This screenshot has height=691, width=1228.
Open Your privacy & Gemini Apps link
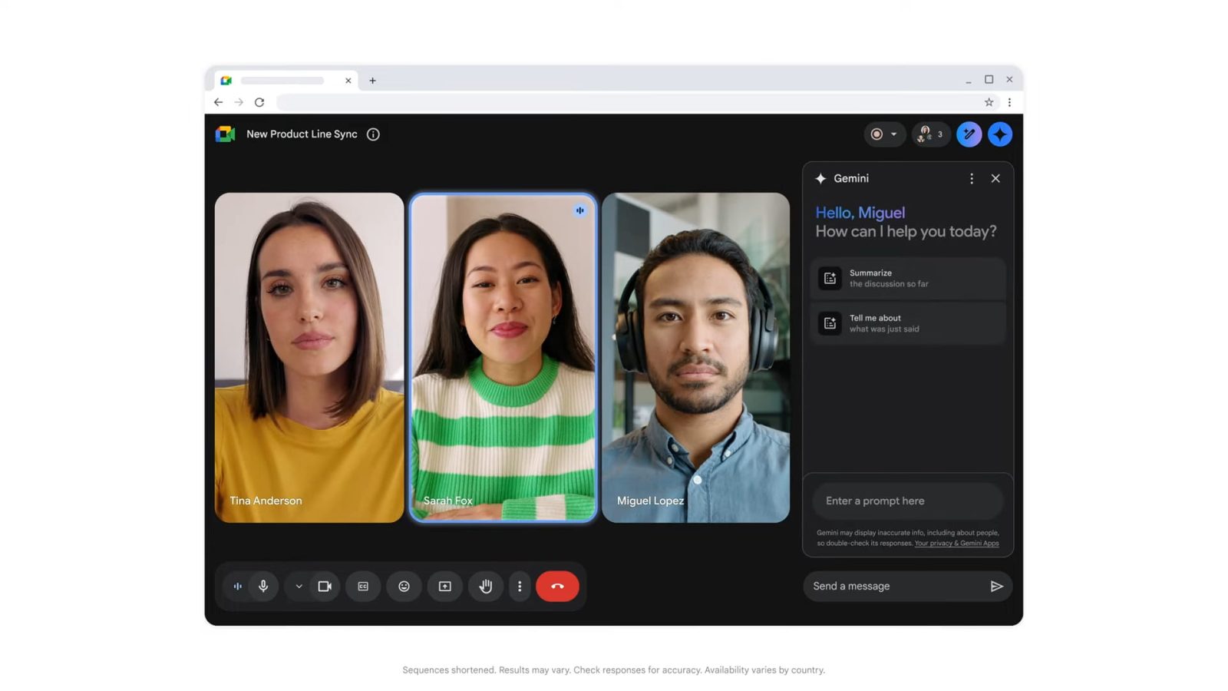pos(956,544)
